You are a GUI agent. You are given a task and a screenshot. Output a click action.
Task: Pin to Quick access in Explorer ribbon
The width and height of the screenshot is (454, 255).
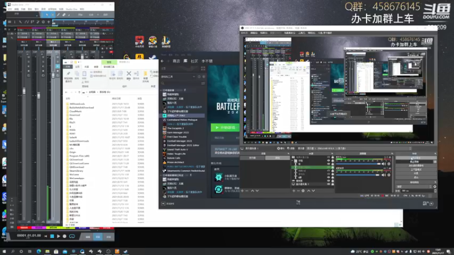[x=68, y=76]
